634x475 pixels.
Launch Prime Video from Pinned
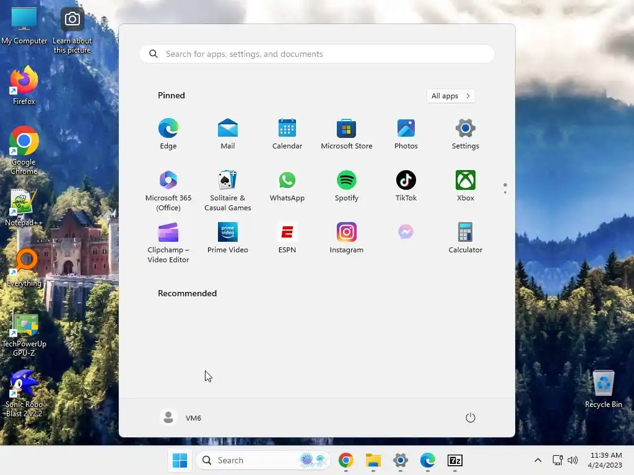[228, 238]
